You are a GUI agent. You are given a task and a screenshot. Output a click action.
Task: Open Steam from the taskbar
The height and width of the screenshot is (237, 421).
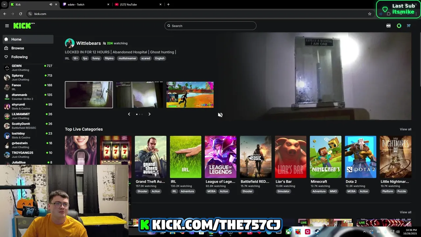pos(317,232)
